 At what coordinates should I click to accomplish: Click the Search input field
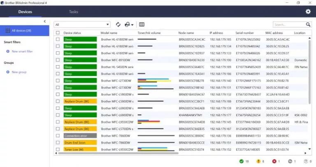288,25
